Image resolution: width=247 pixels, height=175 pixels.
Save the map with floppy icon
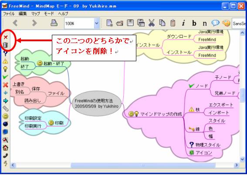point(130,23)
